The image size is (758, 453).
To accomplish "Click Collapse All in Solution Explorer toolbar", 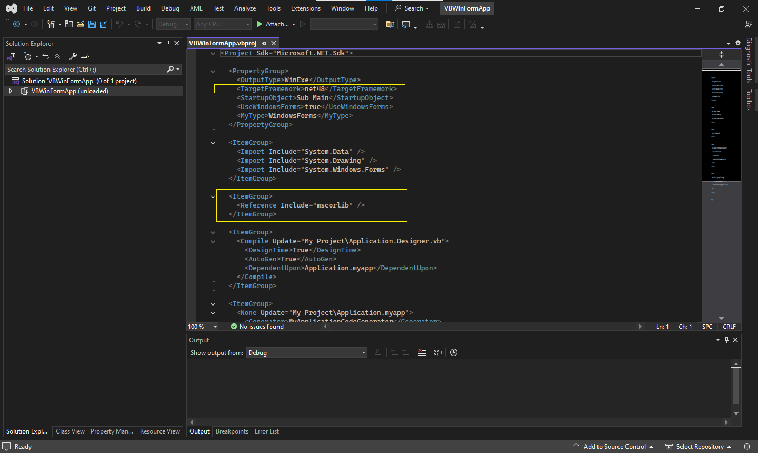I will coord(57,56).
